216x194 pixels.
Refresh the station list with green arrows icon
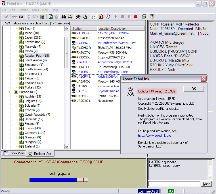51,17
